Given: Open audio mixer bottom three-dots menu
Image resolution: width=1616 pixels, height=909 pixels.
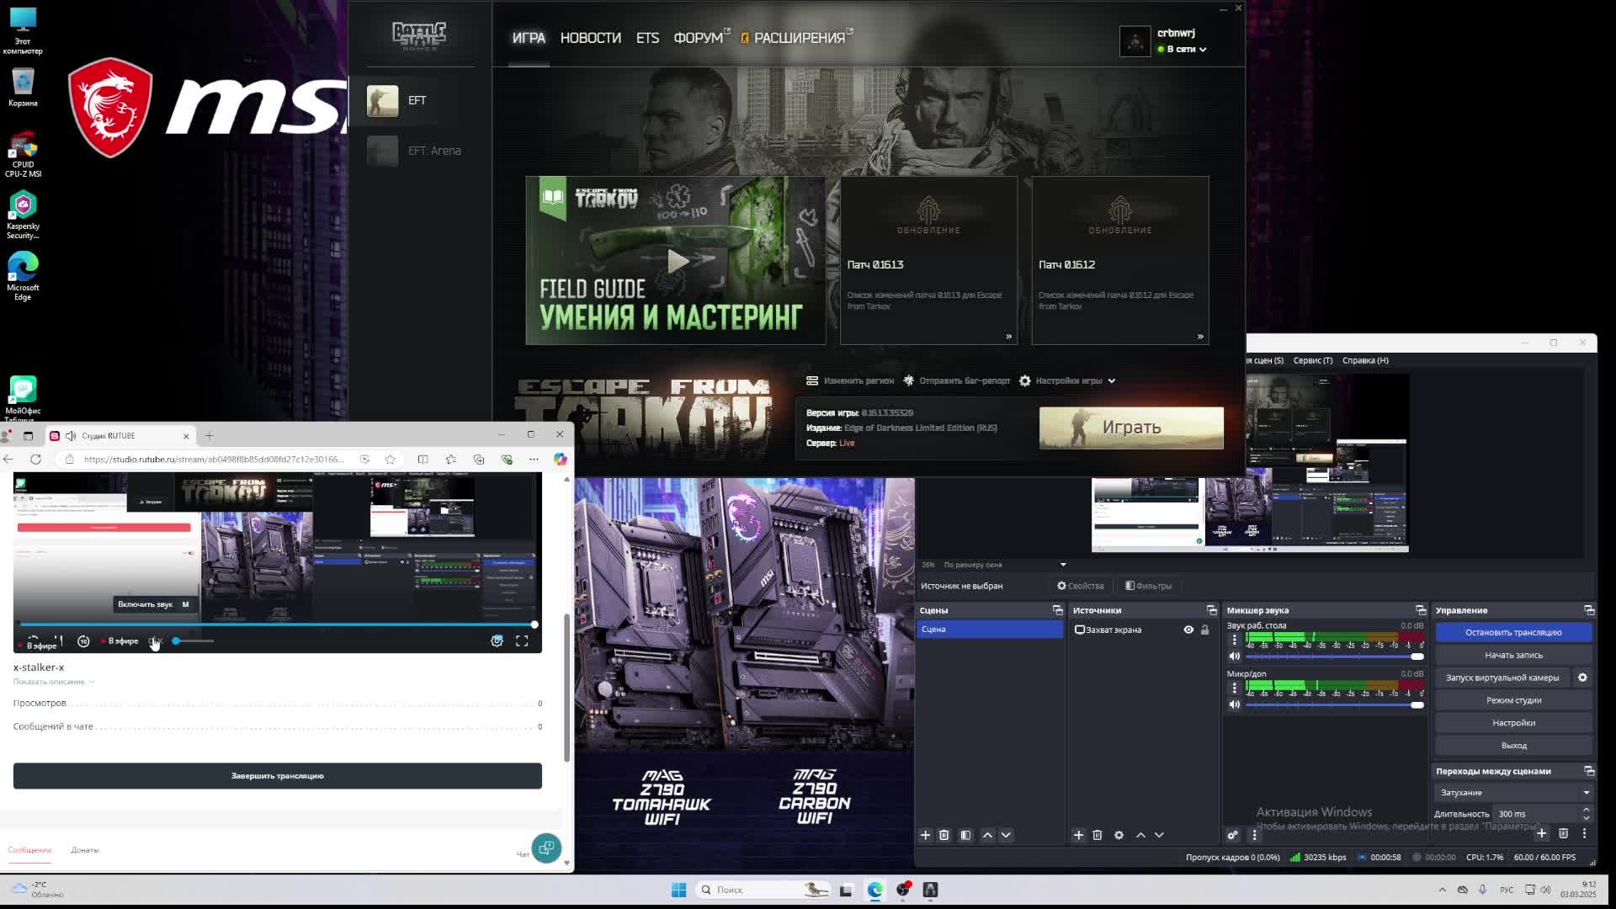Looking at the screenshot, I should [x=1254, y=835].
